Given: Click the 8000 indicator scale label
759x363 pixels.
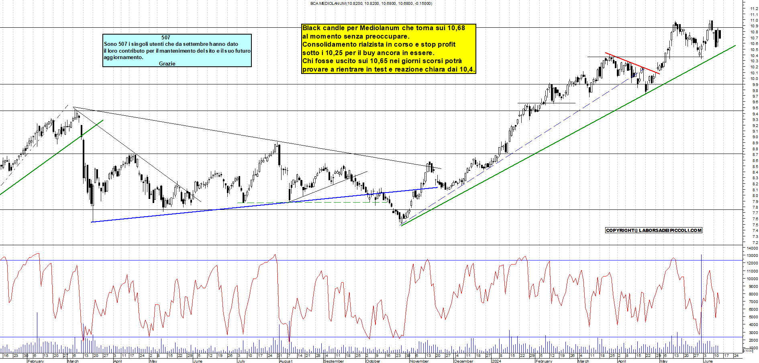Looking at the screenshot, I should (753, 294).
